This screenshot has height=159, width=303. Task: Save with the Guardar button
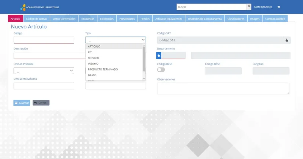coord(22,103)
